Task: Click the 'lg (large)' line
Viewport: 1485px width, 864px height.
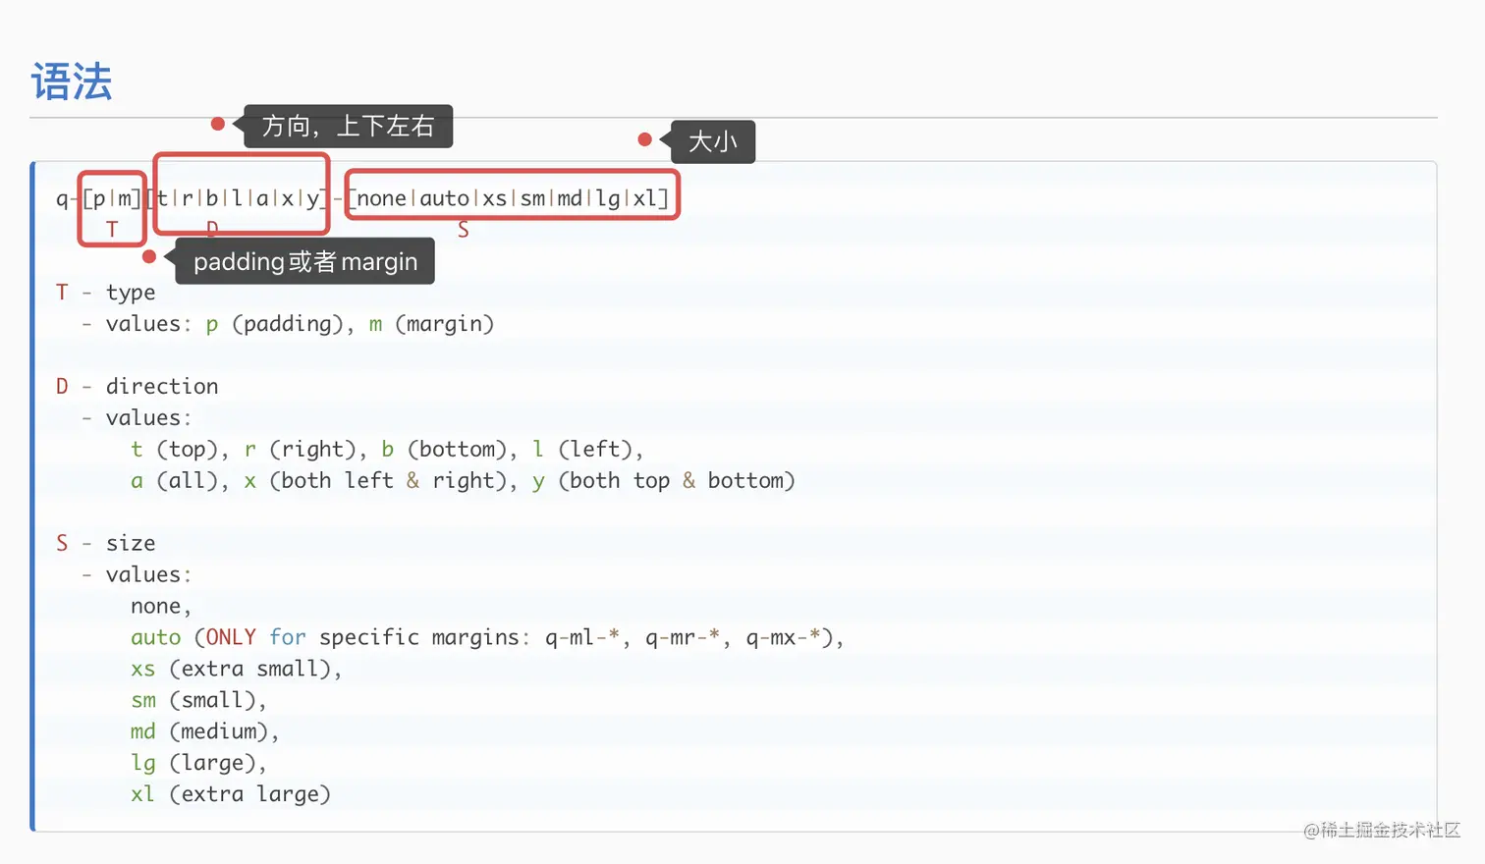Action: tap(198, 764)
